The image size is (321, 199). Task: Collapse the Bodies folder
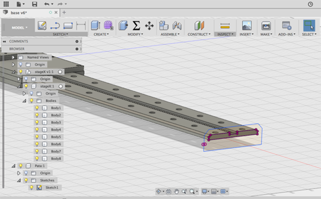[25, 101]
